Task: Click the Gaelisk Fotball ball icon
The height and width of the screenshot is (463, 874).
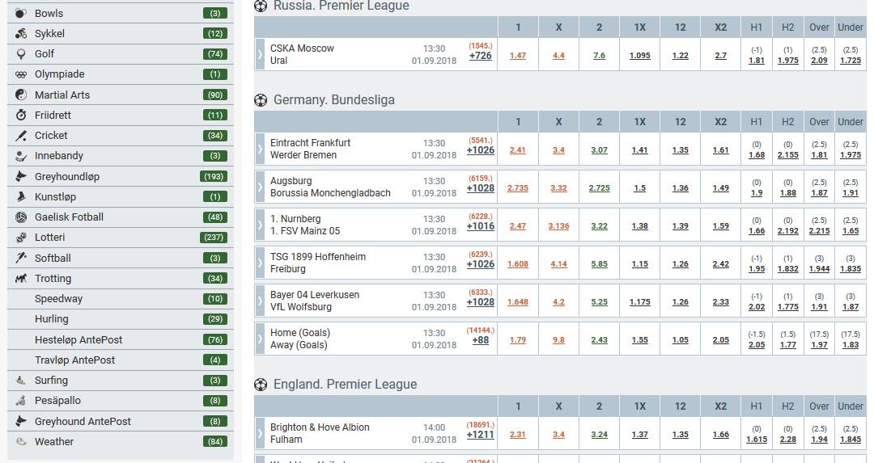Action: 21,217
